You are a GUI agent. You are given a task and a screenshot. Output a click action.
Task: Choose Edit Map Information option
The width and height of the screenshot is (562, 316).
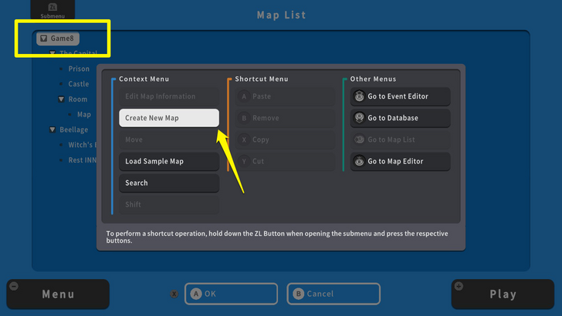pos(169,96)
